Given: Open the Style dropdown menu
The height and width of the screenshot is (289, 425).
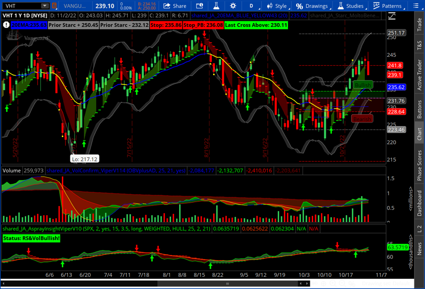Looking at the screenshot, I should 276,6.
